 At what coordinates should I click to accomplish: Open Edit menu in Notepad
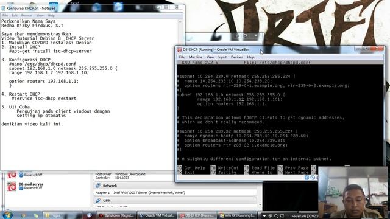point(15,15)
